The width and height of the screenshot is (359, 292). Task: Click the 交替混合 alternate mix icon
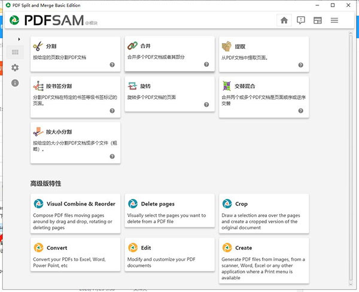227,86
